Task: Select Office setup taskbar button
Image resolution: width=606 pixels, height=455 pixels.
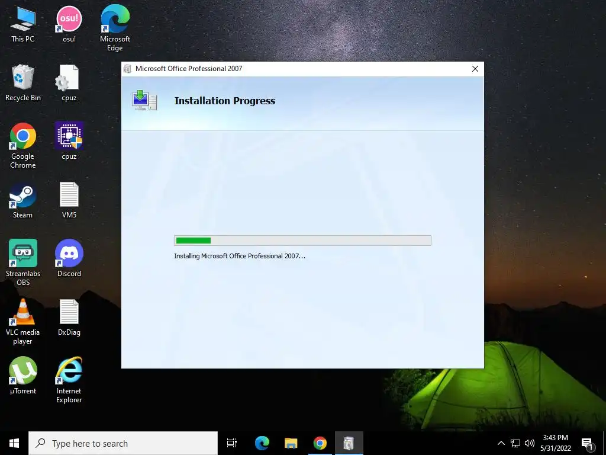Action: coord(349,443)
